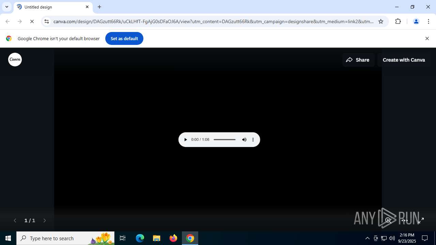The image size is (436, 245).
Task: Click the Share button in Canva
Action: [358, 60]
